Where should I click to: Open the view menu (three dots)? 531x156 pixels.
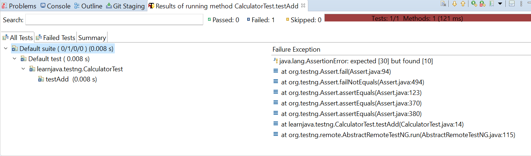click(521, 4)
